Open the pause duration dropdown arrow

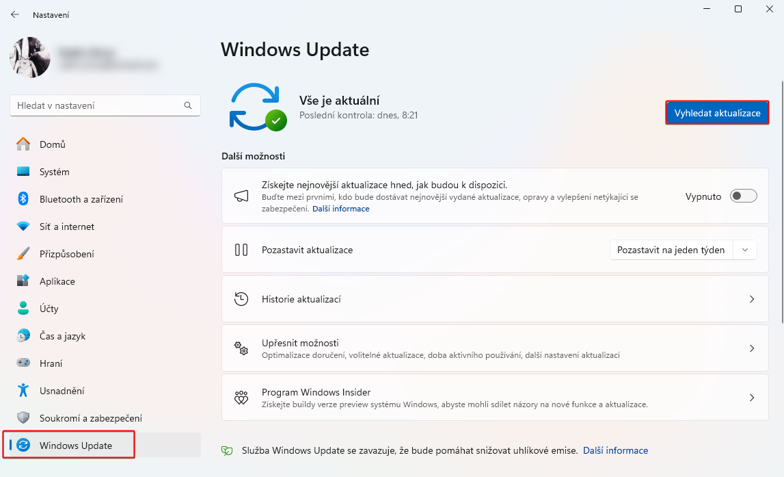pos(746,250)
